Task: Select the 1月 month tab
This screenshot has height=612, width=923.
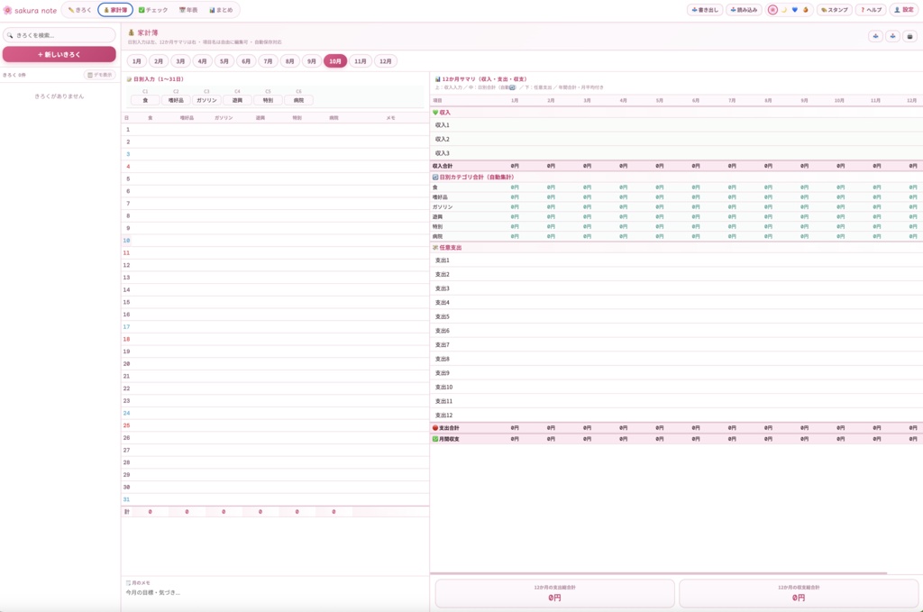Action: pos(137,61)
